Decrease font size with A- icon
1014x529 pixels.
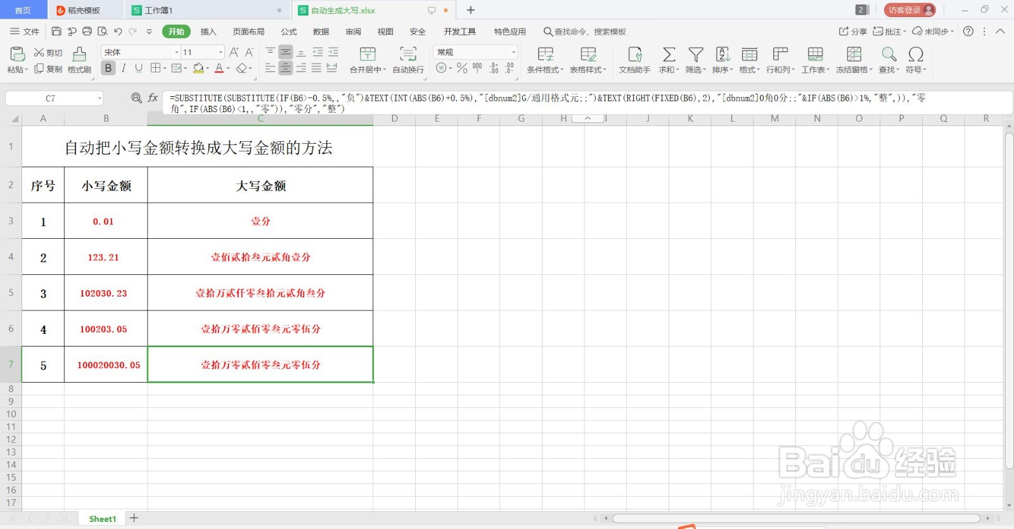249,53
